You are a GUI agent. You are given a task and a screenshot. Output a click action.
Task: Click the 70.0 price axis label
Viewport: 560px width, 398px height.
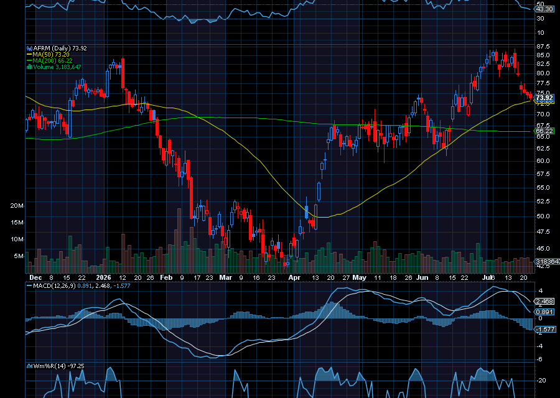pyautogui.click(x=543, y=114)
